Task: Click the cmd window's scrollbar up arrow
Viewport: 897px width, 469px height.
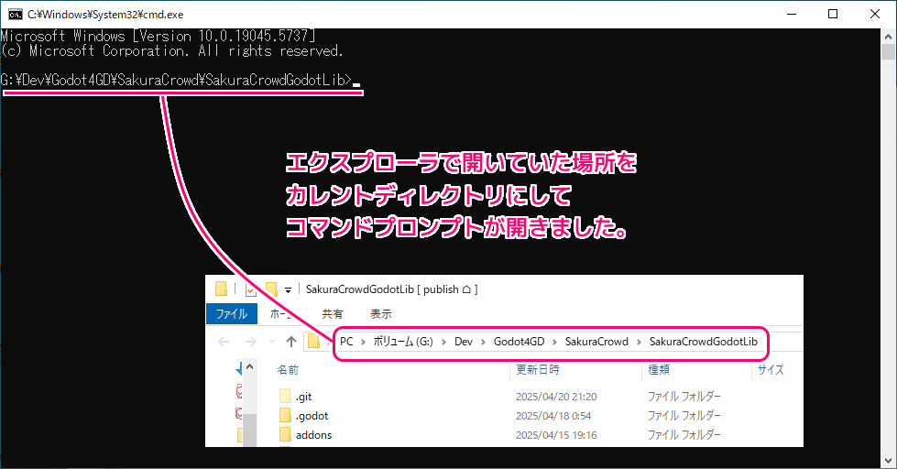Action: pos(889,36)
